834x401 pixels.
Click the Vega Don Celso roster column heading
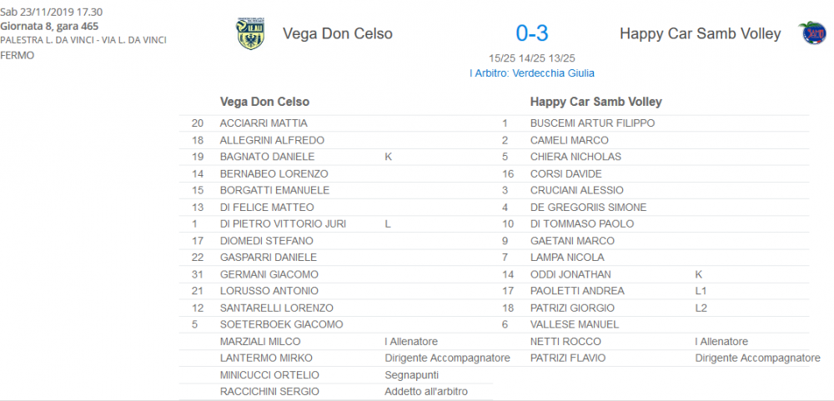click(264, 102)
